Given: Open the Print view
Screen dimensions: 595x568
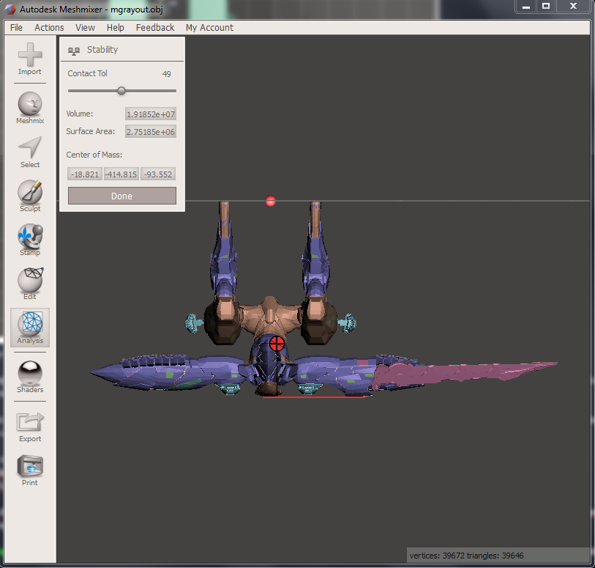Looking at the screenshot, I should pos(30,471).
